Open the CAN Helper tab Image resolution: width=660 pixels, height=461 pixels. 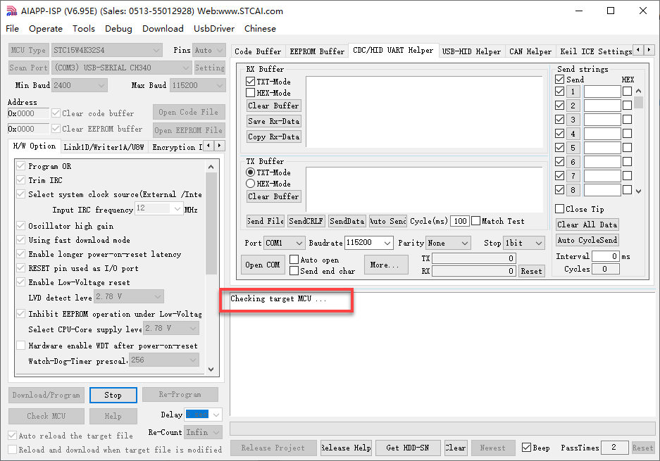(530, 51)
